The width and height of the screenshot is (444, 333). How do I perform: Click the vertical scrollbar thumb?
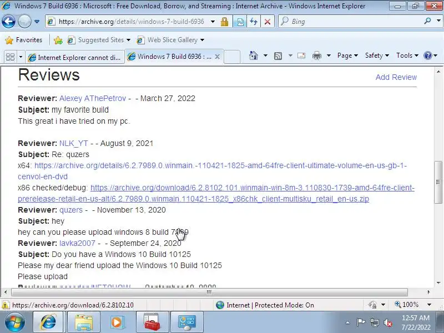[x=438, y=182]
